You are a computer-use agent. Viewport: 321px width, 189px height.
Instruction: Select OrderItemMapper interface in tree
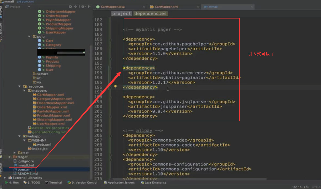[61, 12]
